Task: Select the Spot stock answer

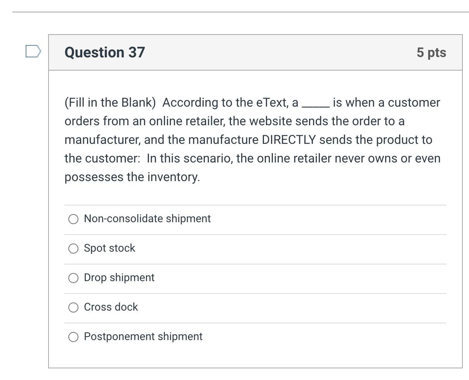Action: (x=73, y=248)
